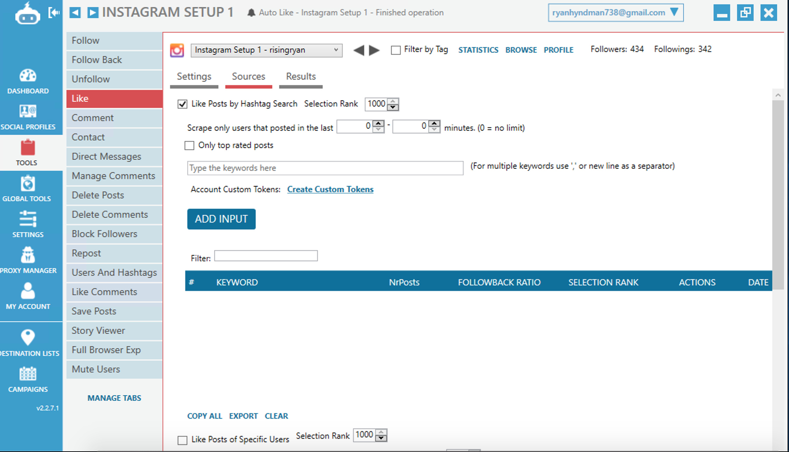This screenshot has width=789, height=452.
Task: Open Create Custom Tokens link
Action: point(330,189)
